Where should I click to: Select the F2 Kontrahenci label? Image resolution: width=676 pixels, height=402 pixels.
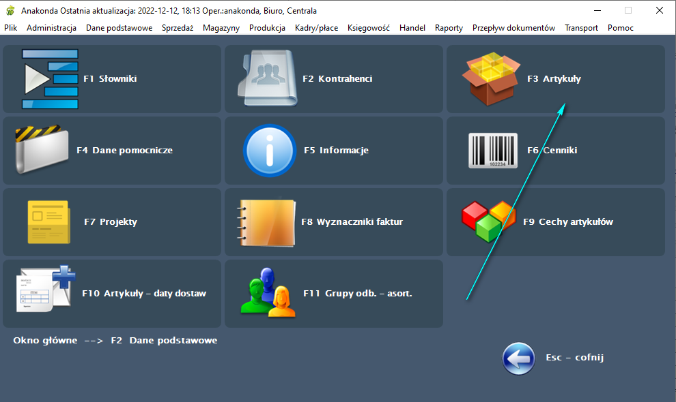point(337,79)
